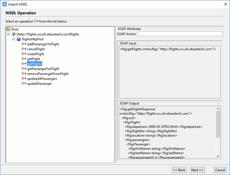Go back with the << Back button
The height and width of the screenshot is (175, 230).
179,170
